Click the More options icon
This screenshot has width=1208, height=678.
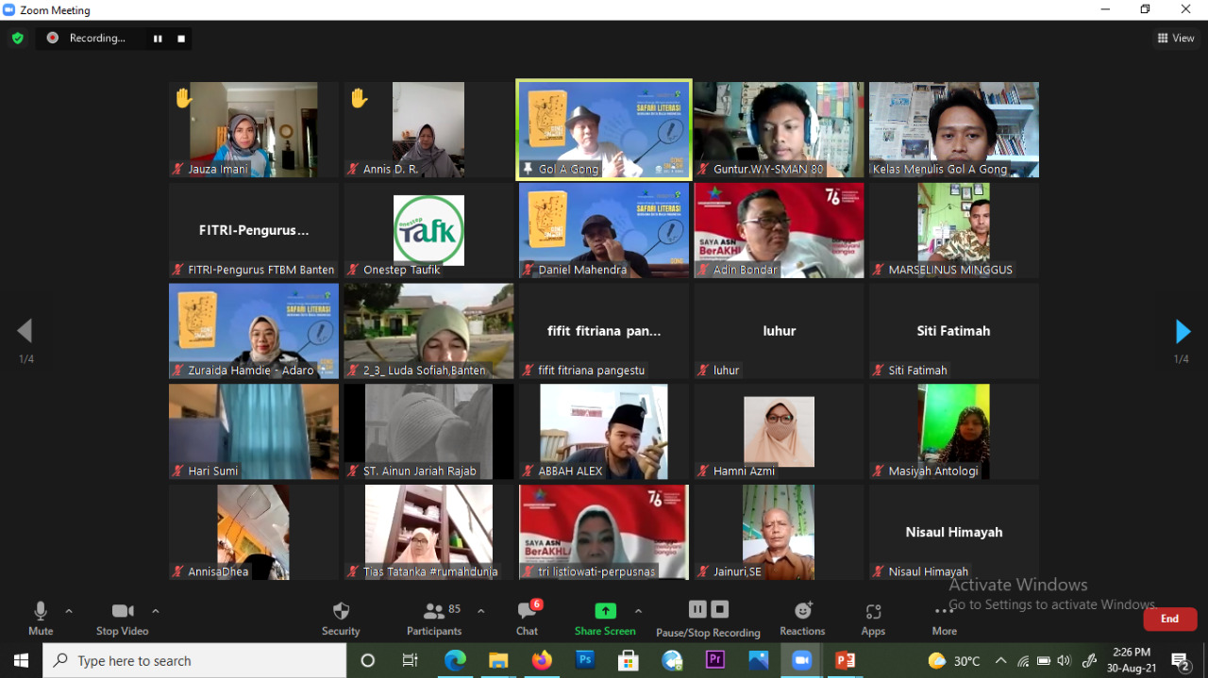point(944,611)
